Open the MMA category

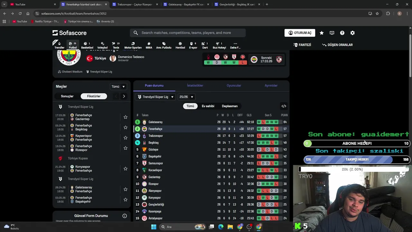(149, 45)
